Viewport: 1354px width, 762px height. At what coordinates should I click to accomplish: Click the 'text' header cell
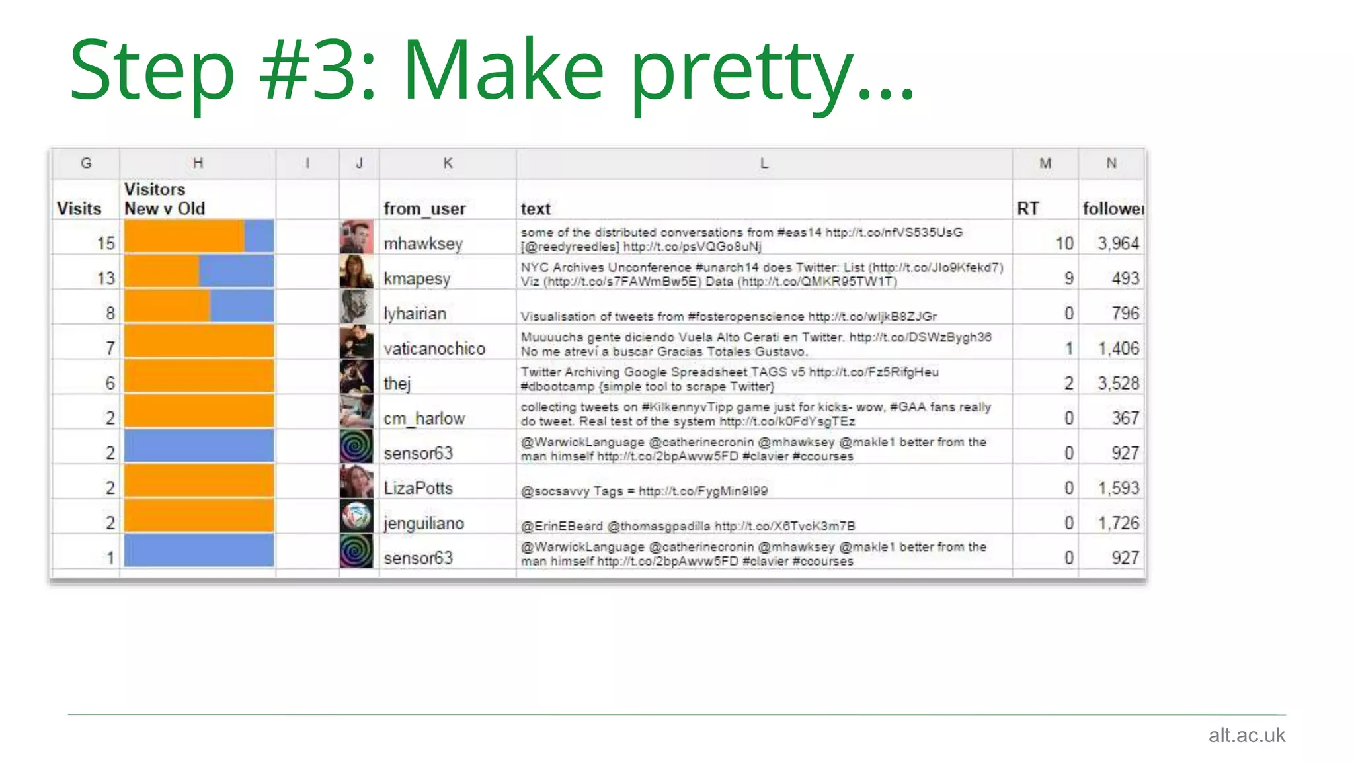click(764, 199)
